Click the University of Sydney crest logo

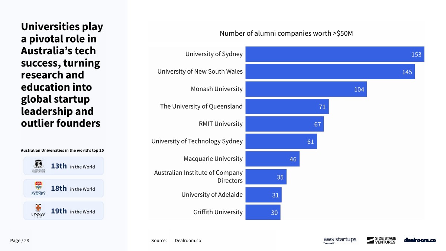tap(38, 189)
